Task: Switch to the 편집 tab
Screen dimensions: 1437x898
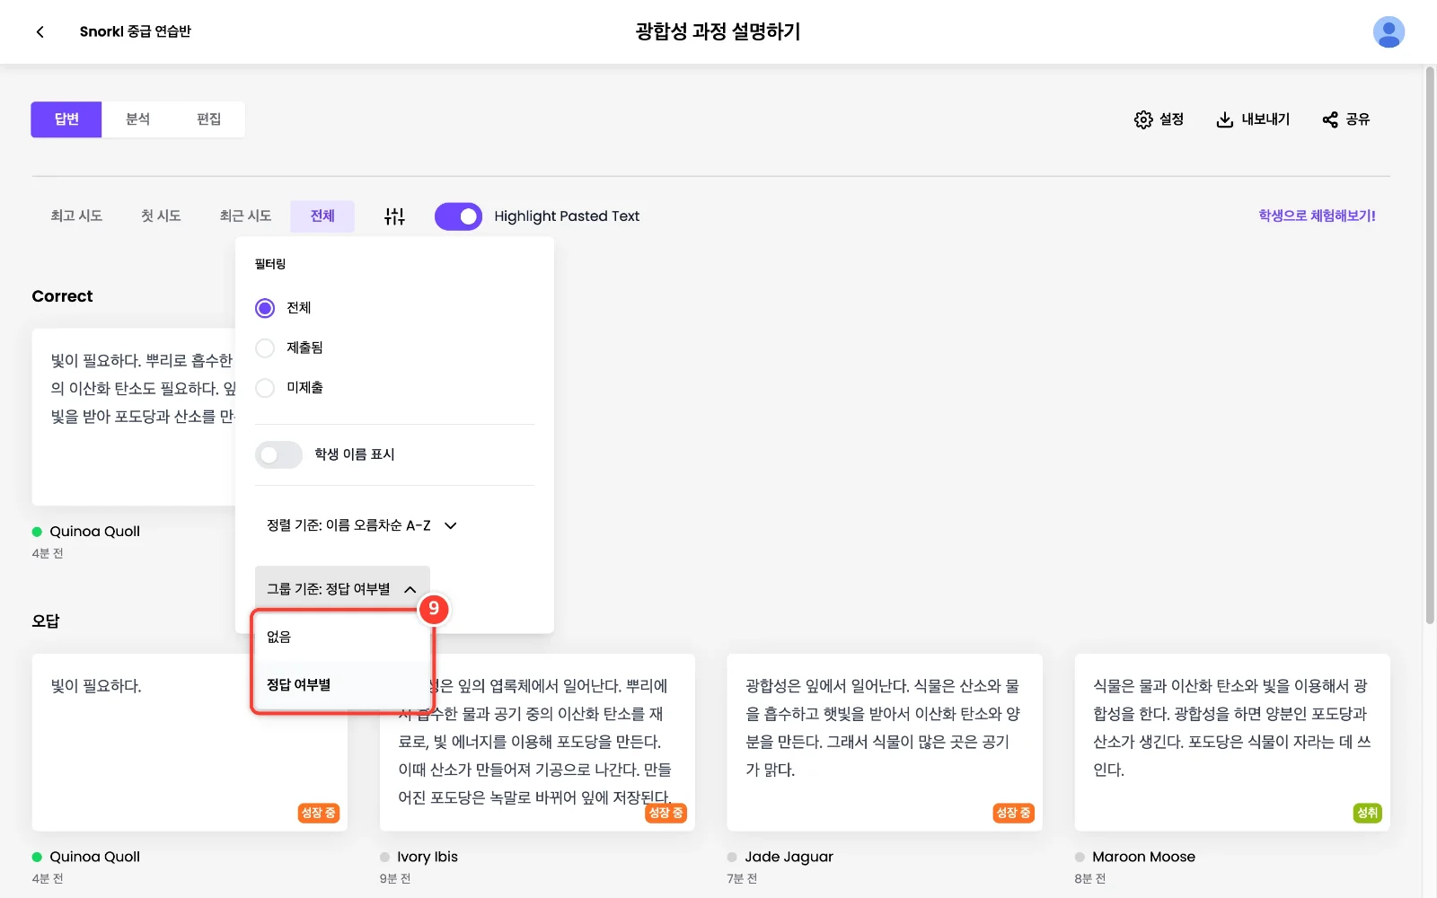Action: (208, 119)
